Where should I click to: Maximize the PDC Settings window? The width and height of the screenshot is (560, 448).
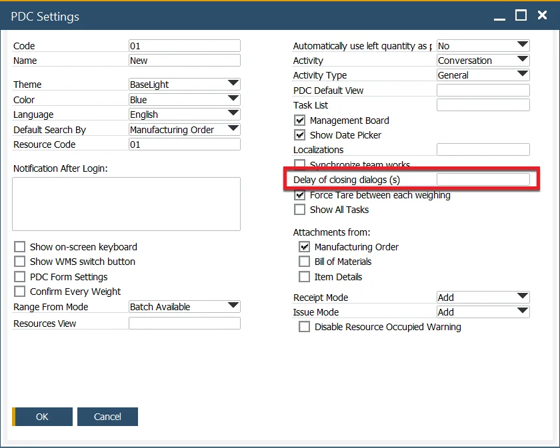[x=521, y=15]
